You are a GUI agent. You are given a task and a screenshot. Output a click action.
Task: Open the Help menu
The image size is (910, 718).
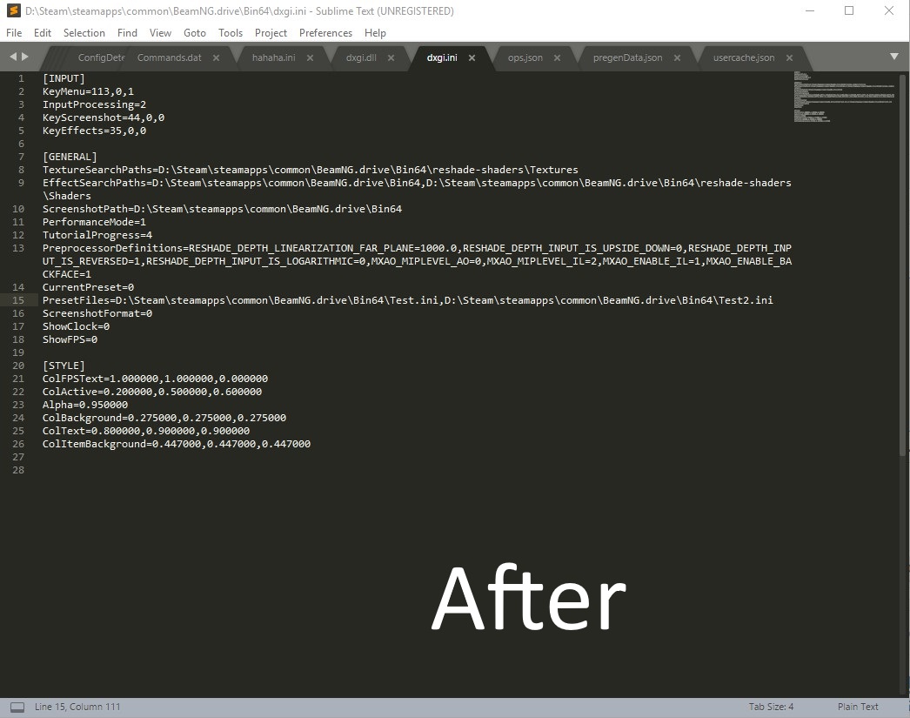[375, 33]
